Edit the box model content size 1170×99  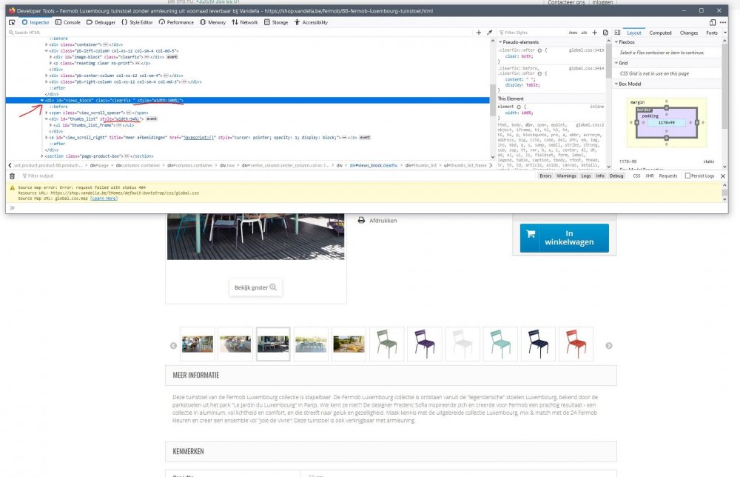(x=667, y=123)
